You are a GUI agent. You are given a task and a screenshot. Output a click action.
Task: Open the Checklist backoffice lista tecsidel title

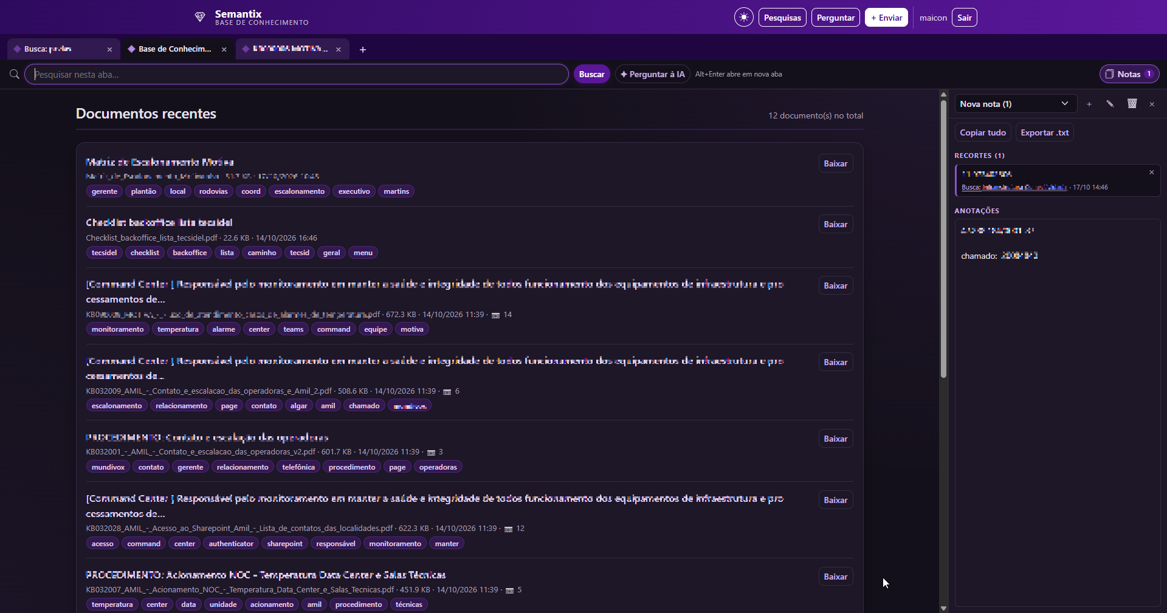[159, 222]
